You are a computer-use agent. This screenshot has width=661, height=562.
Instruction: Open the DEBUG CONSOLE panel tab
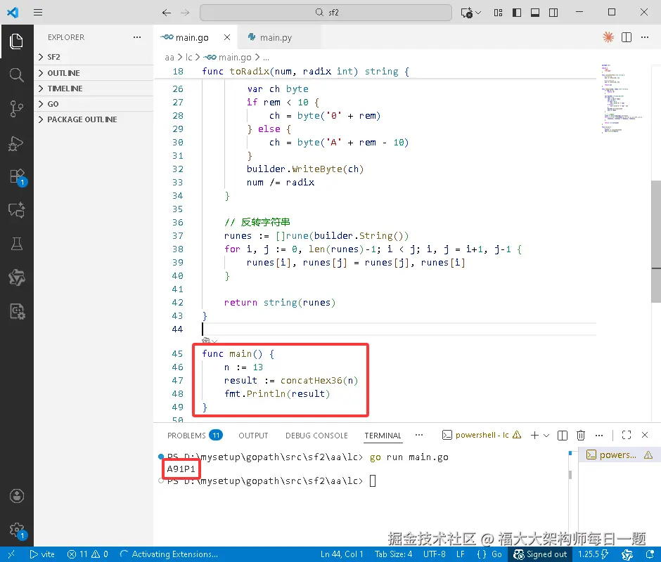pyautogui.click(x=316, y=436)
